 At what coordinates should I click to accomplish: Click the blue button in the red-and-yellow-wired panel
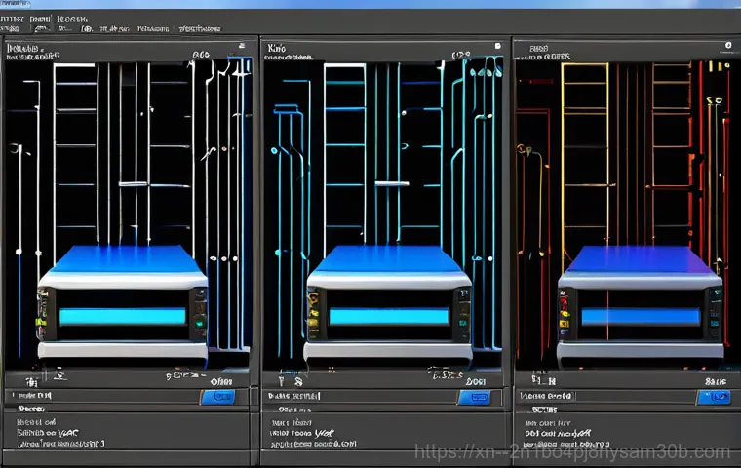[714, 397]
